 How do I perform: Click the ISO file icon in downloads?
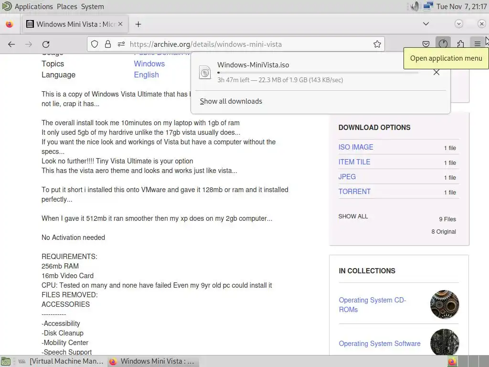(x=205, y=73)
